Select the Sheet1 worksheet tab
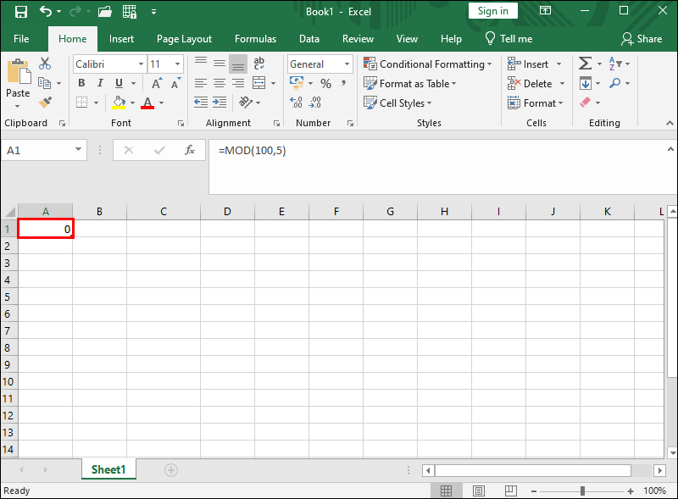The image size is (678, 499). [108, 469]
